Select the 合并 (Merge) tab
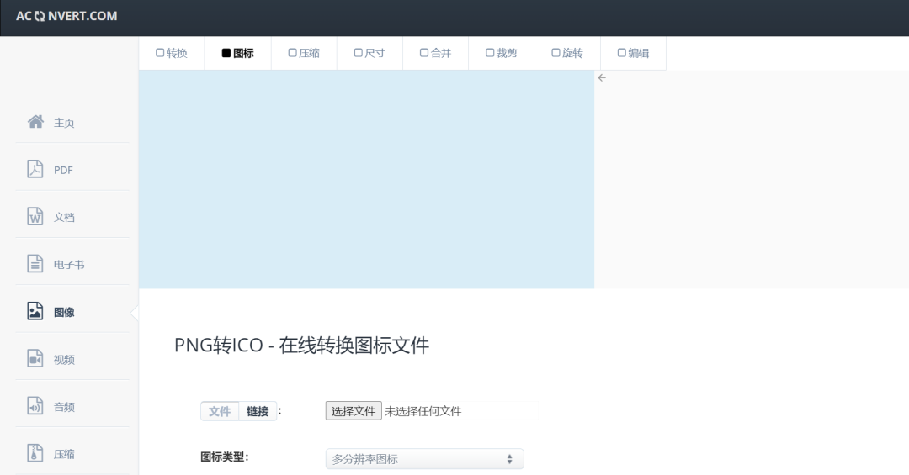 pyautogui.click(x=435, y=53)
